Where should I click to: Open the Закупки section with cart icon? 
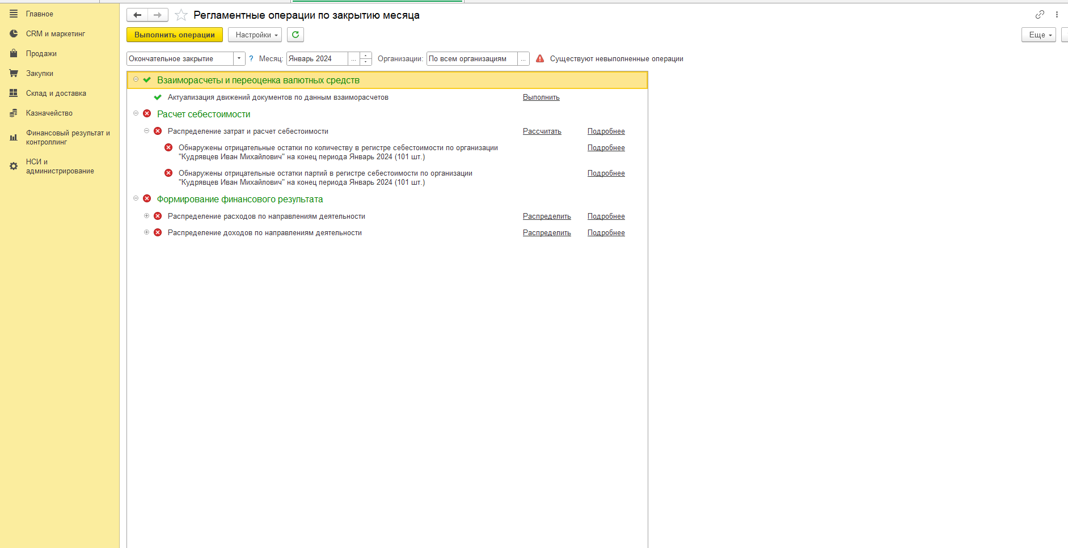39,74
